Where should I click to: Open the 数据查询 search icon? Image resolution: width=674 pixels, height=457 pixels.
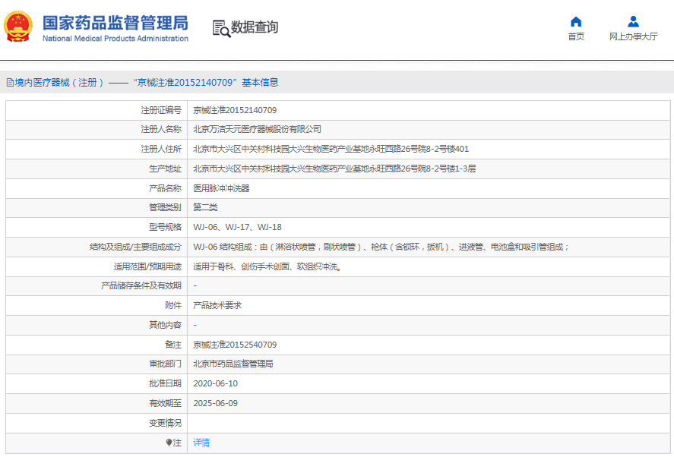(221, 28)
